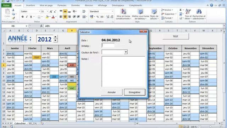Click the Enregistrer button in dialog
The image size is (227, 128).
[x=135, y=92]
